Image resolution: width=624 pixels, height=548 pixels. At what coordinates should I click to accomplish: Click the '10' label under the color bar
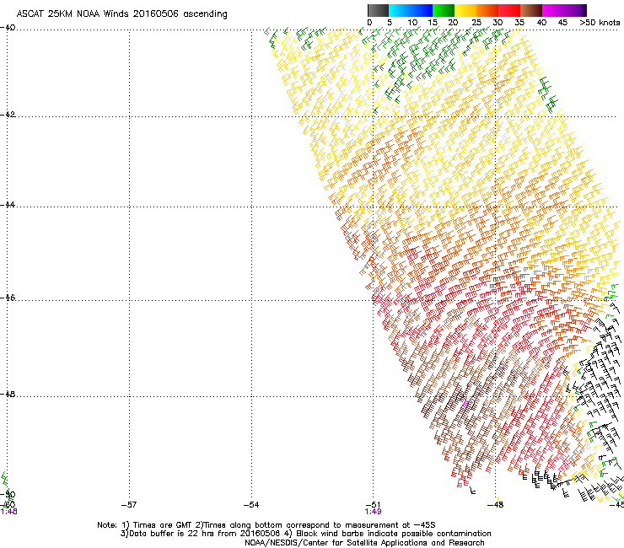tap(412, 23)
